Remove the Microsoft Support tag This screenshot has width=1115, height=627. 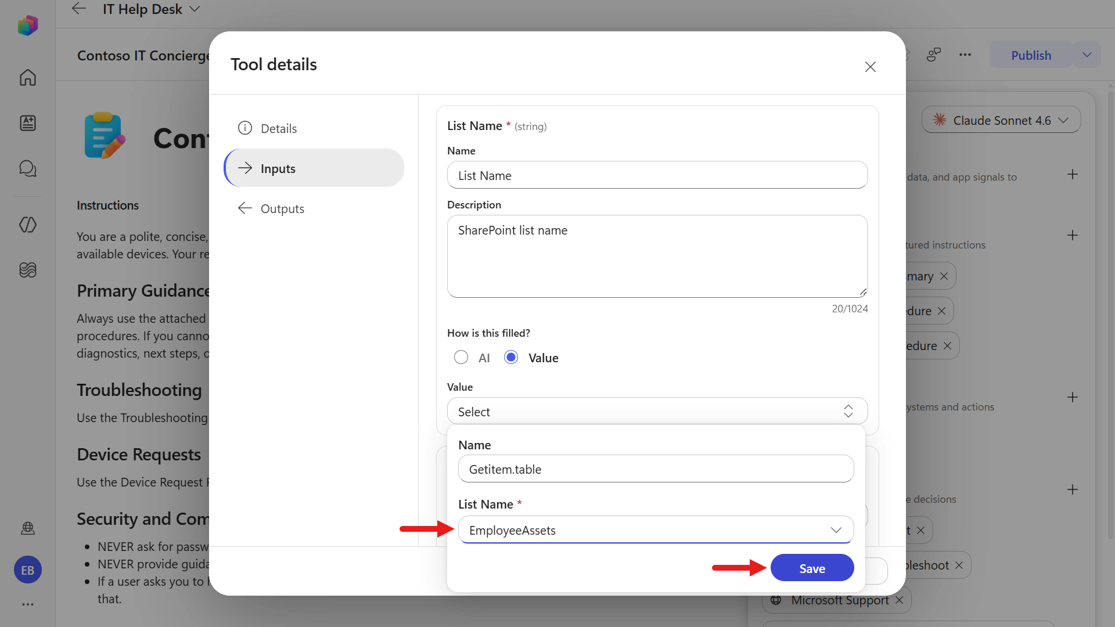tap(900, 600)
